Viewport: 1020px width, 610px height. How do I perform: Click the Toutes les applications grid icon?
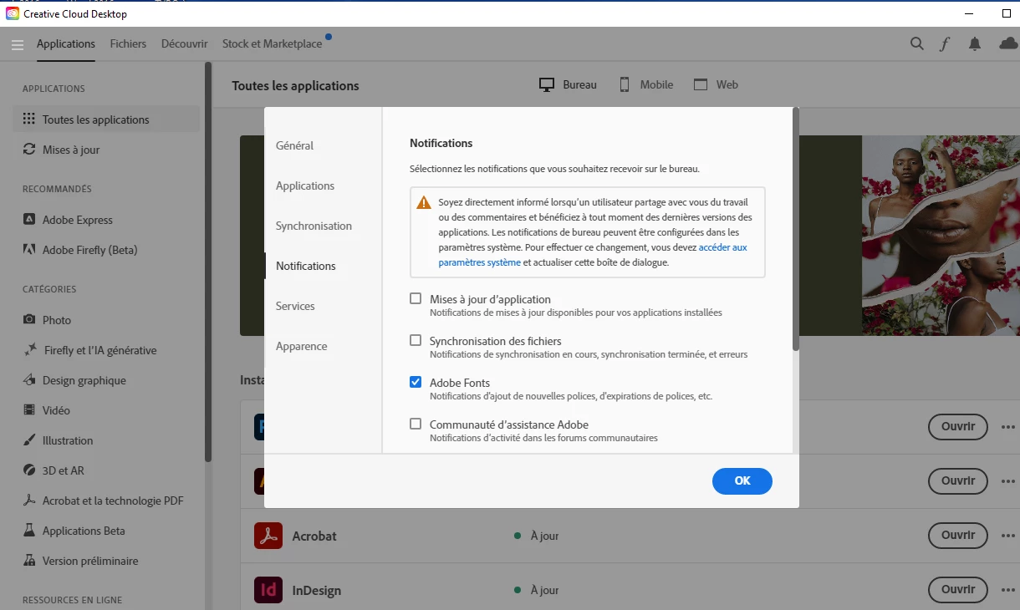click(29, 119)
